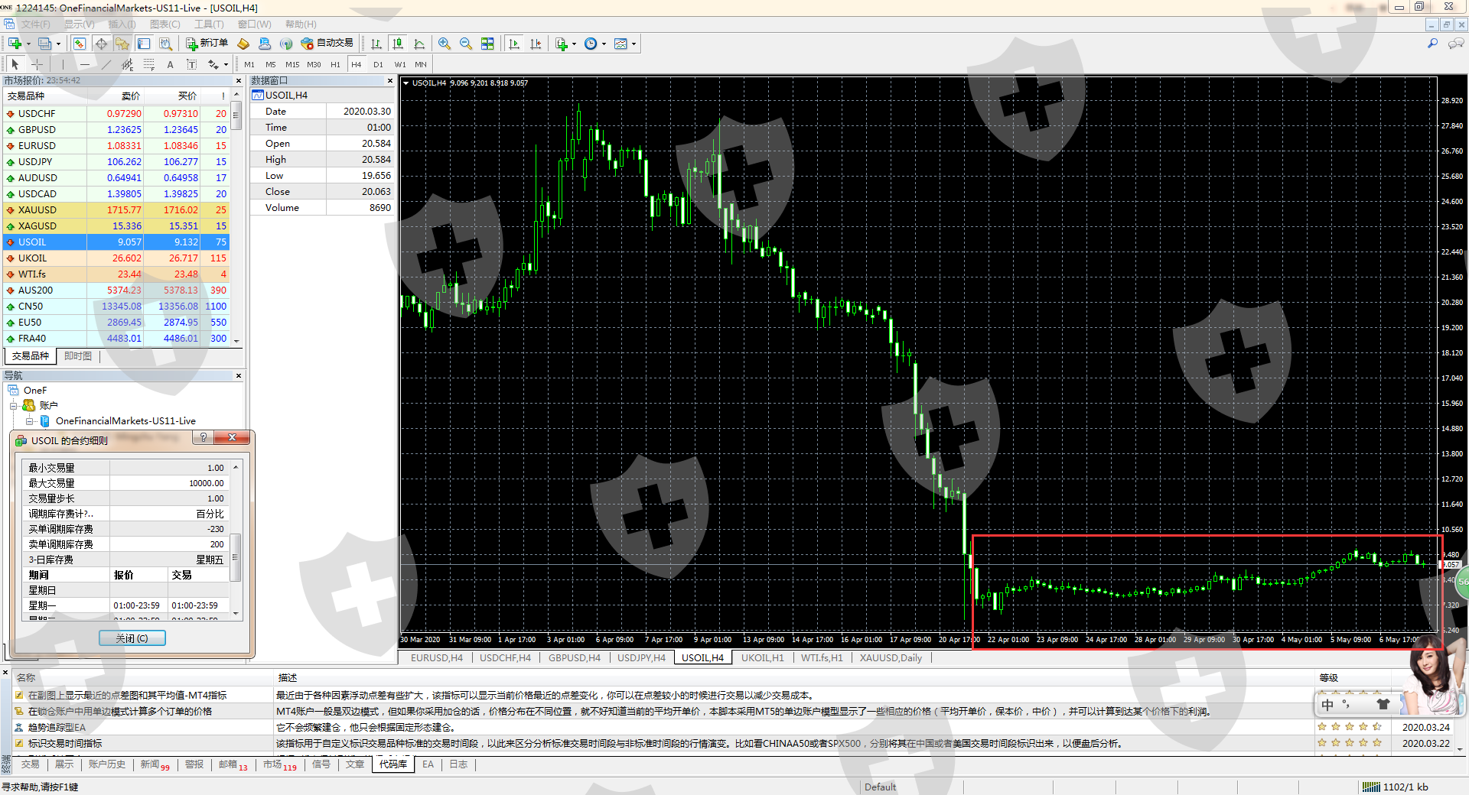
Task: Select the crosshair cursor tool
Action: (x=37, y=65)
